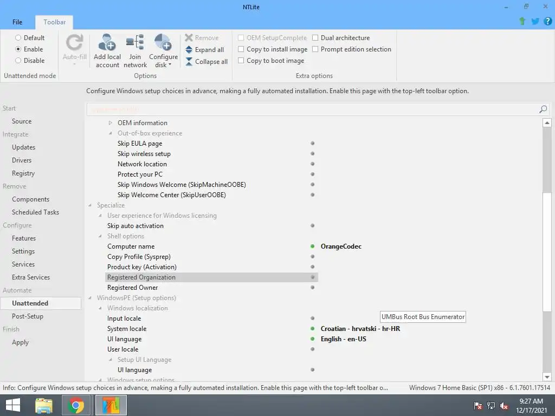Click the Add local account icon

(x=107, y=42)
